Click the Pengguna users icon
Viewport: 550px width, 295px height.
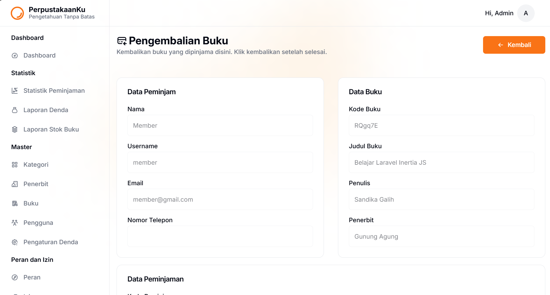coord(15,223)
